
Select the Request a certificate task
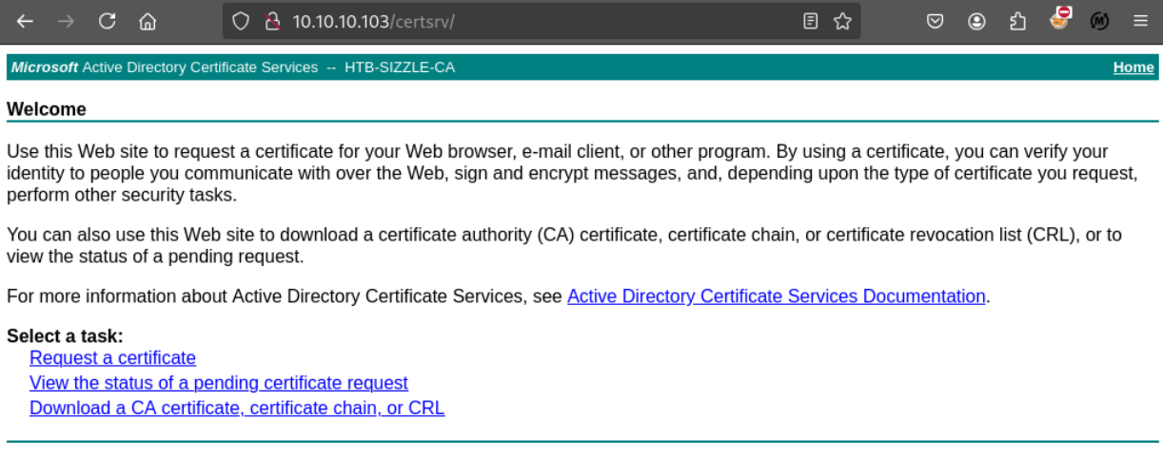[112, 358]
